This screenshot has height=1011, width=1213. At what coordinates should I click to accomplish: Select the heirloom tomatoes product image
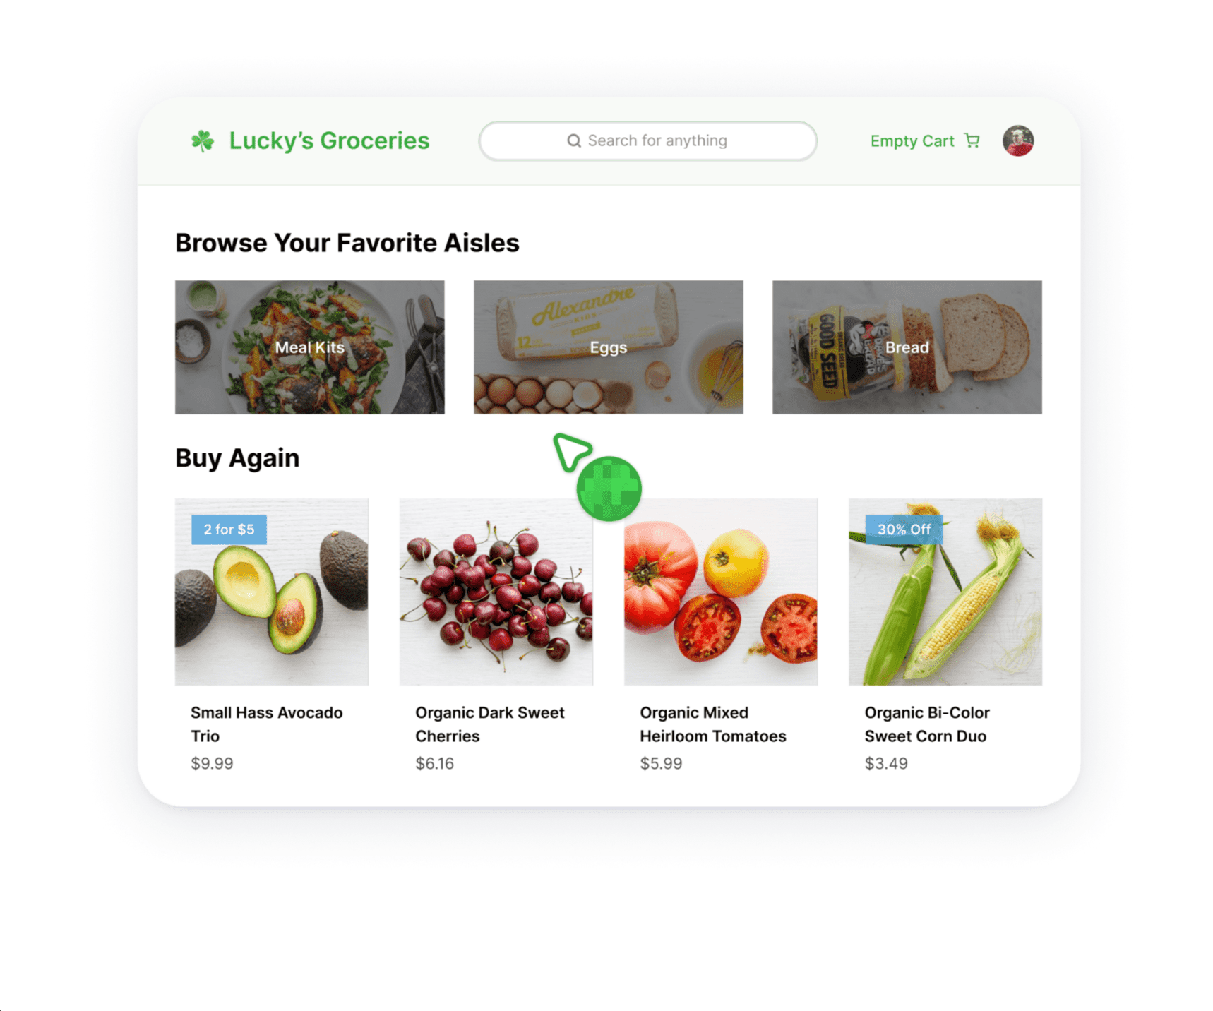coord(721,592)
